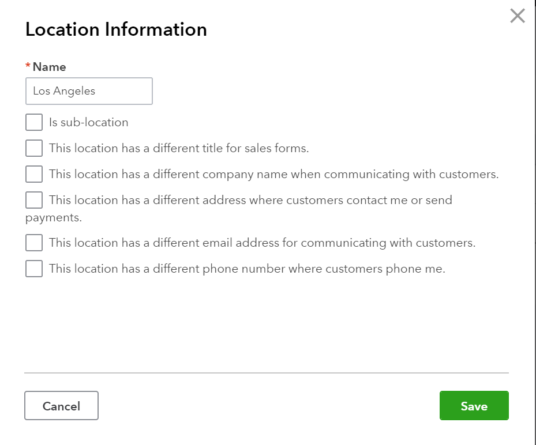The image size is (536, 445).
Task: Click inside the Name text field
Action: [88, 90]
